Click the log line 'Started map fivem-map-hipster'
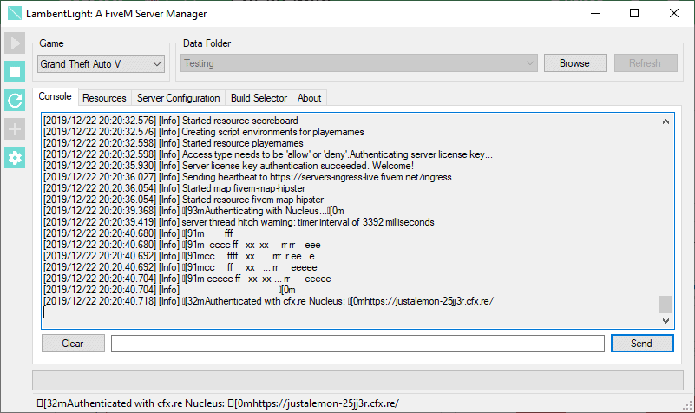This screenshot has height=413, width=695. (x=174, y=188)
